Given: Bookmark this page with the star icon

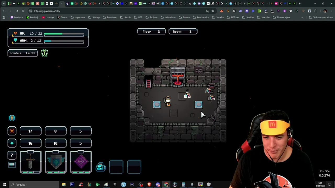Looking at the screenshot, I should pyautogui.click(x=213, y=11).
